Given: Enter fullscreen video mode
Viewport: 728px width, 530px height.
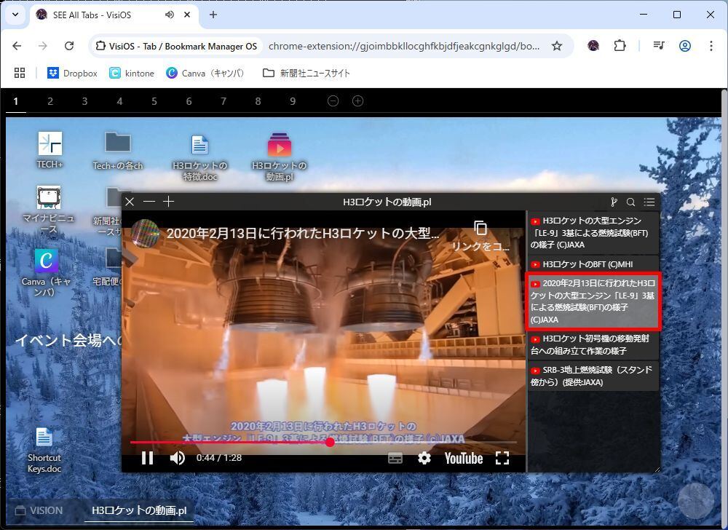Looking at the screenshot, I should click(502, 458).
